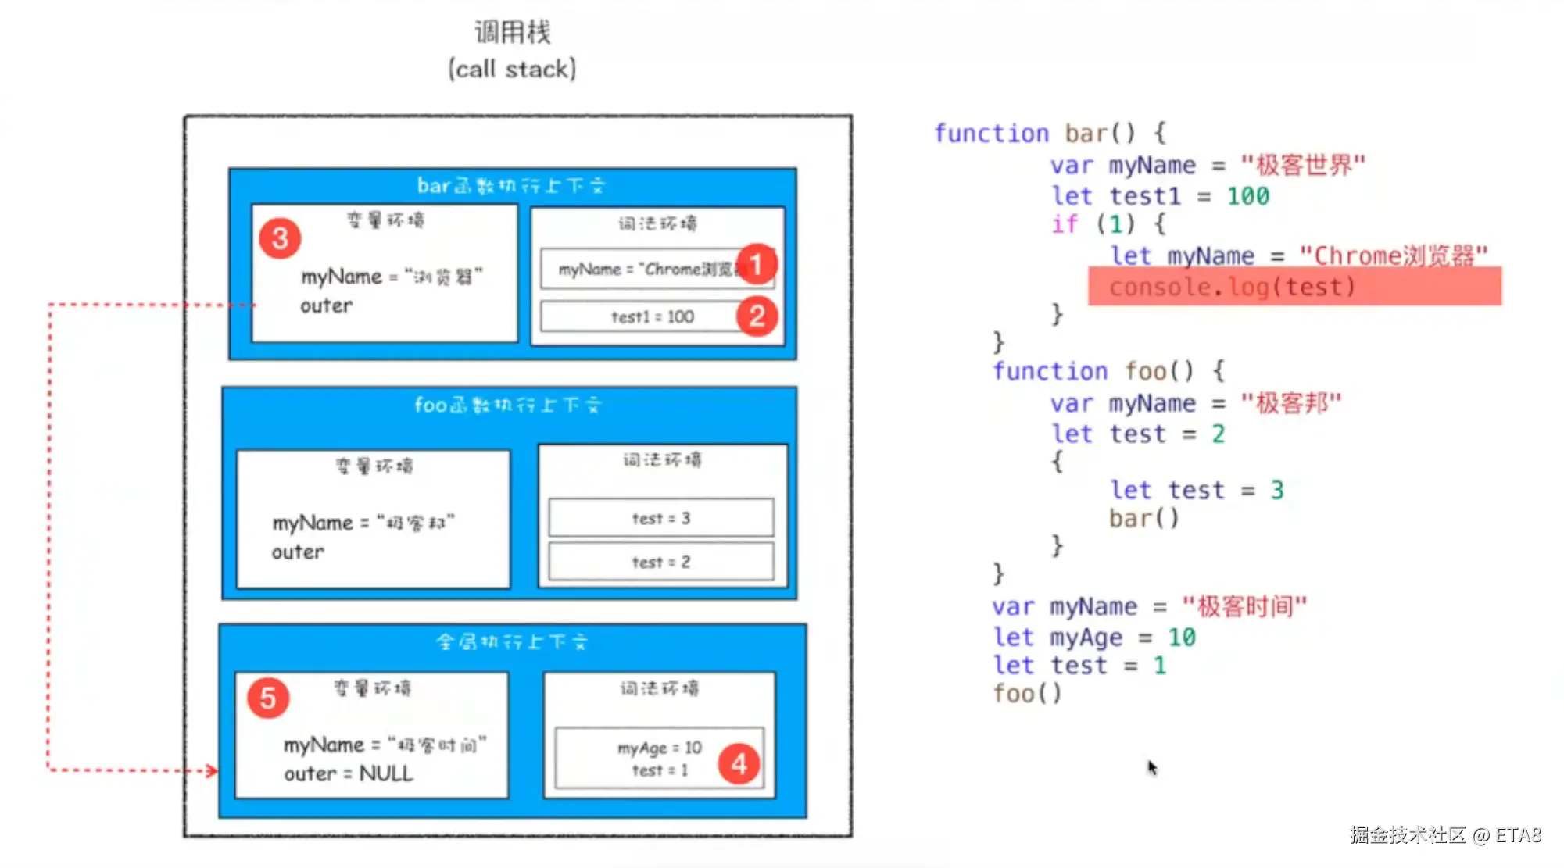Click 变量环境 label in bar context
This screenshot has width=1564, height=868.
pos(385,220)
